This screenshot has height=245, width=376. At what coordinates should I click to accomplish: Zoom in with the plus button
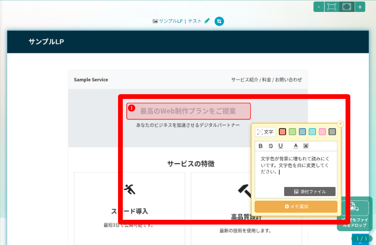[x=360, y=7]
